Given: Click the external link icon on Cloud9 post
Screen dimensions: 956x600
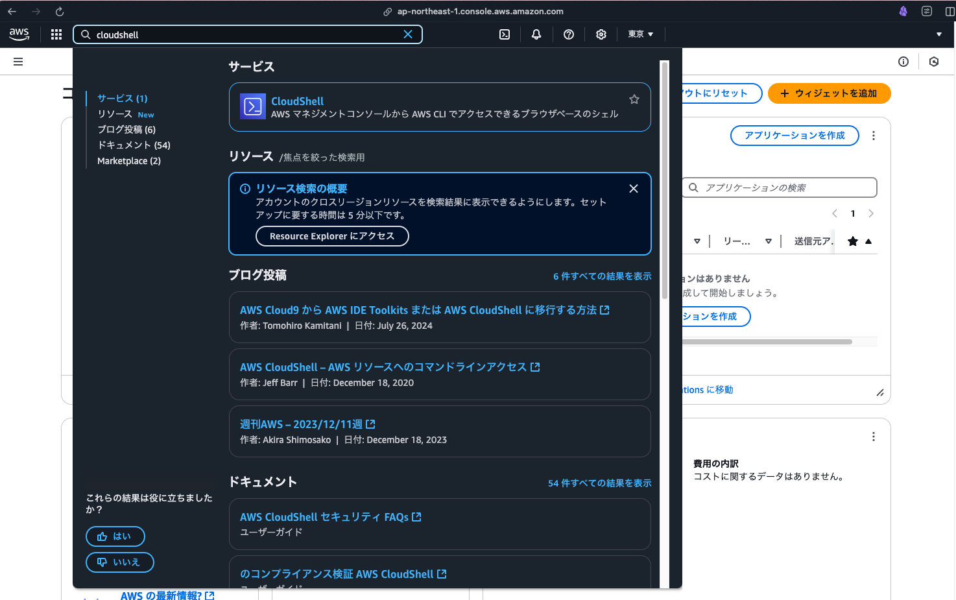Looking at the screenshot, I should click(604, 310).
